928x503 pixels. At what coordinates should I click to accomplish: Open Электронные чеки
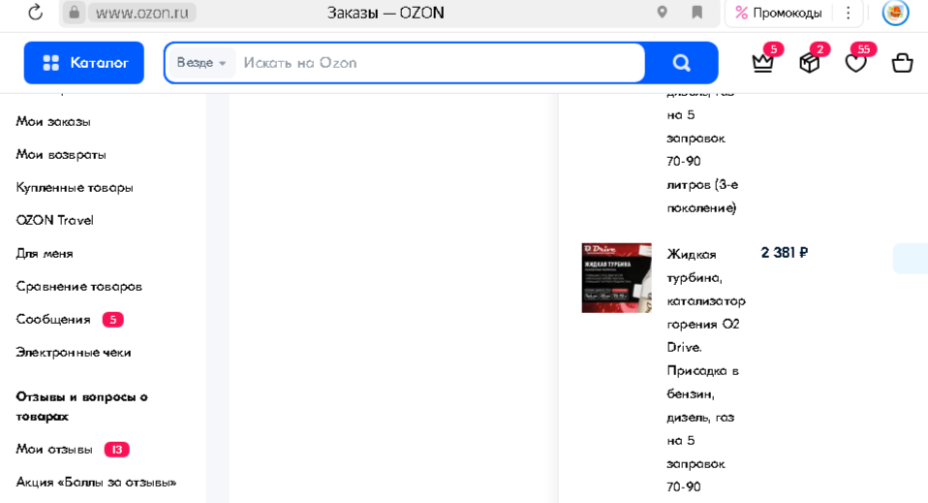click(74, 353)
